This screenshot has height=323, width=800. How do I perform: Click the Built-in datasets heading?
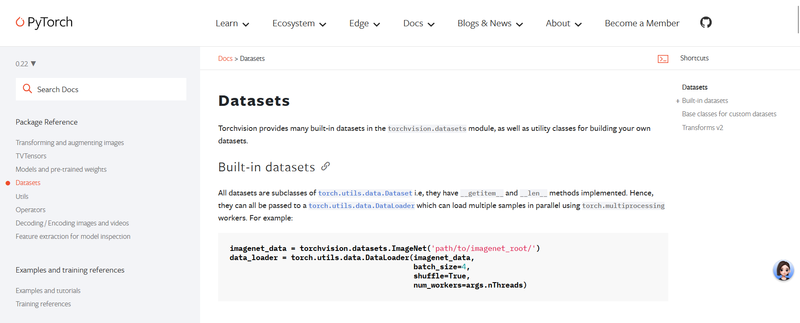click(x=266, y=167)
